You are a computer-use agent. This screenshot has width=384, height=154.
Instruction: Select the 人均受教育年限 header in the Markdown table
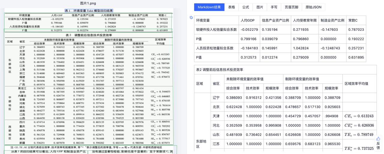[305, 20]
